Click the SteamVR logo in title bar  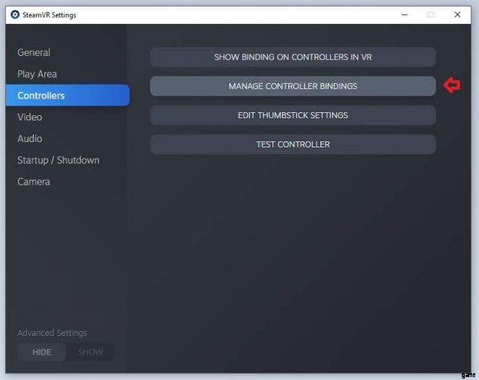tap(15, 15)
